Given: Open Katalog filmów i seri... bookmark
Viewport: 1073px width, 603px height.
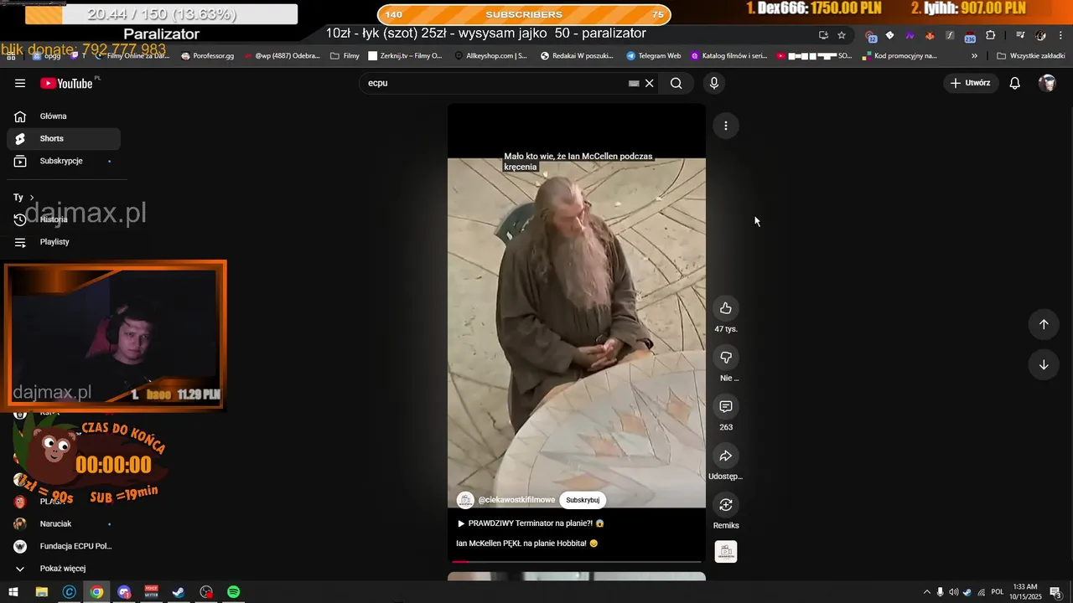Looking at the screenshot, I should (729, 56).
